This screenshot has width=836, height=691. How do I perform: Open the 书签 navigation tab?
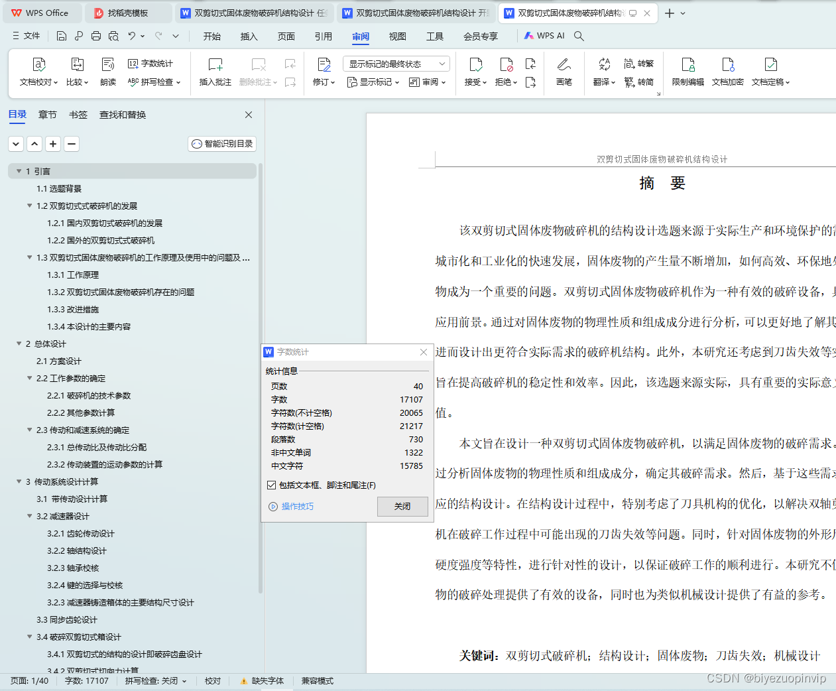(78, 115)
